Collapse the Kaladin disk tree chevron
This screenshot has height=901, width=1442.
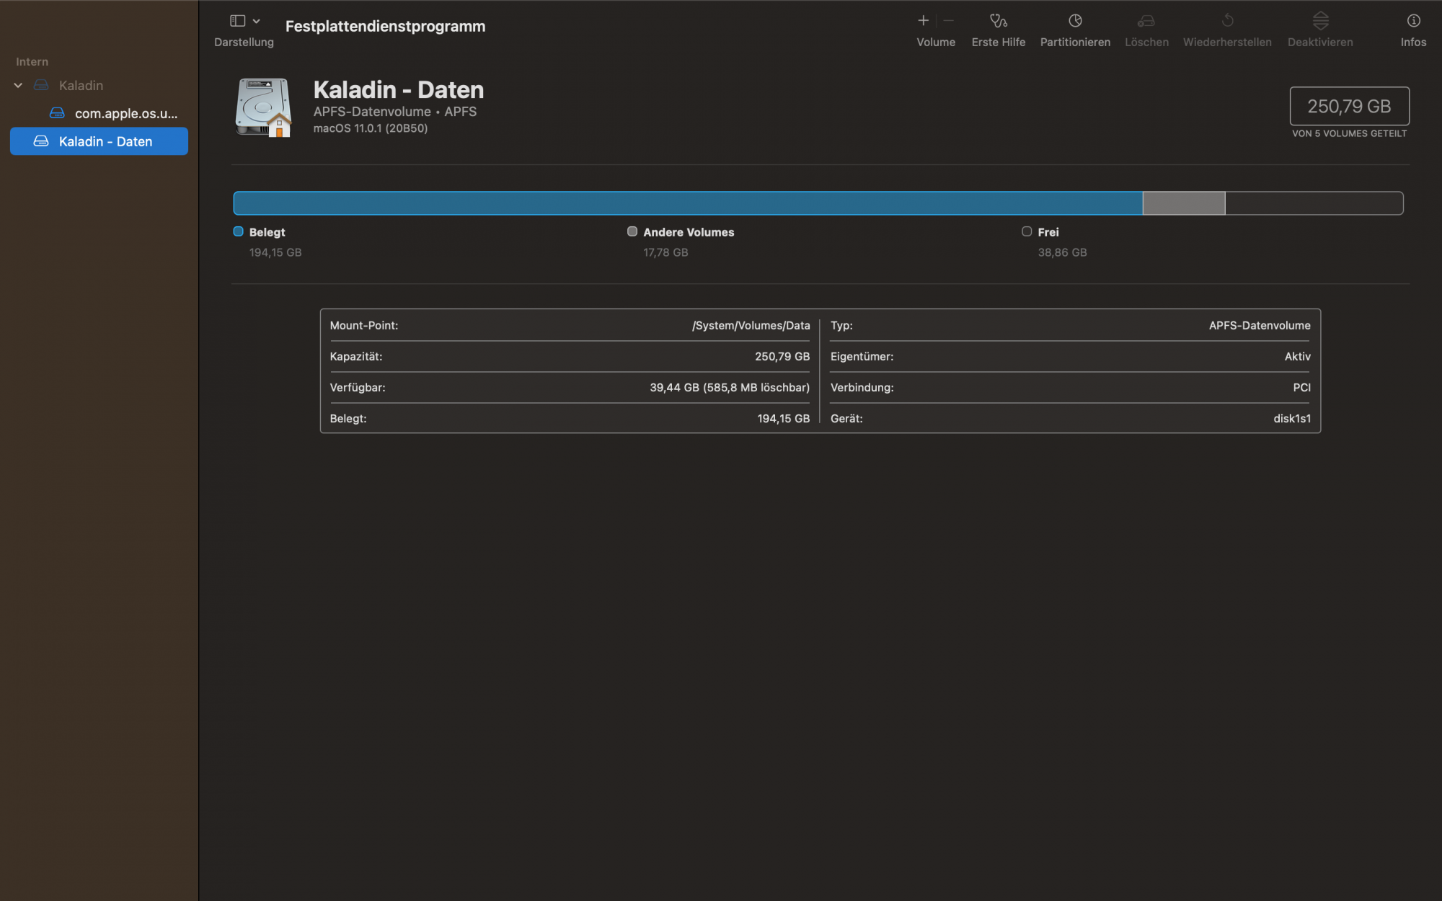[18, 85]
